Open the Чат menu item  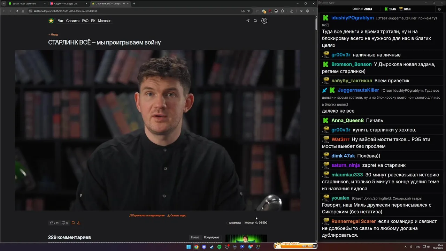point(61,21)
